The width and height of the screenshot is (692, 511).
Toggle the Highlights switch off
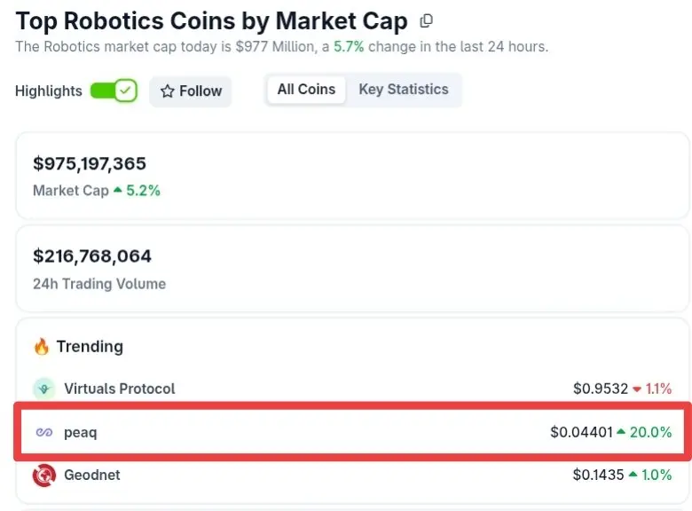pos(114,90)
